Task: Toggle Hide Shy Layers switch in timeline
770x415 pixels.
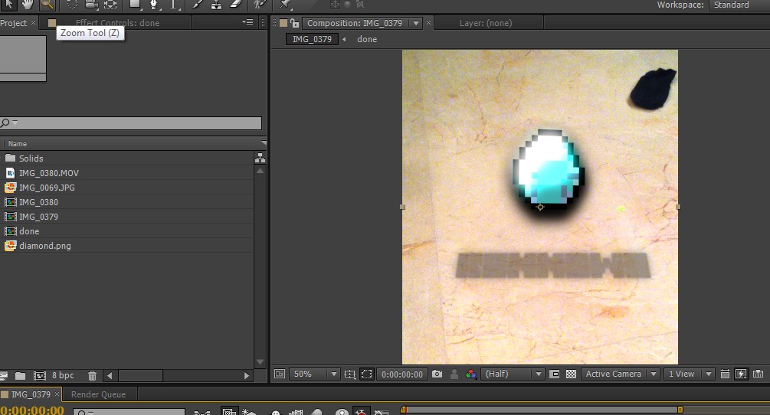Action: (x=276, y=413)
